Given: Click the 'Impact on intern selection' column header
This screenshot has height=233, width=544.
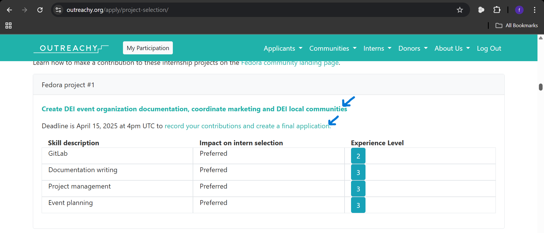Looking at the screenshot, I should click(x=241, y=143).
